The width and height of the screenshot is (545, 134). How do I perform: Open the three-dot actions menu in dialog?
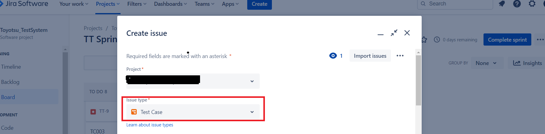pyautogui.click(x=400, y=56)
